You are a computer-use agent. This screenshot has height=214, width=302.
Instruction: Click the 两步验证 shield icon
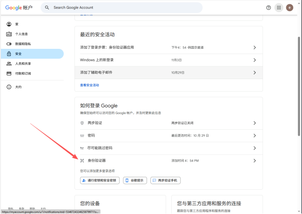(82, 123)
